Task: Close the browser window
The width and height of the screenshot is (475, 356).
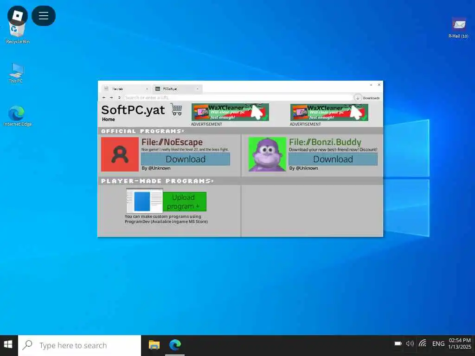Action: pyautogui.click(x=379, y=85)
